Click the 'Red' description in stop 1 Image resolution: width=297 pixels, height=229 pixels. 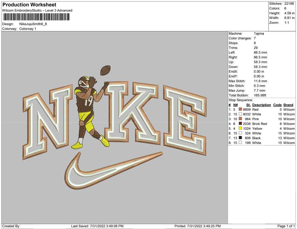coord(255,109)
